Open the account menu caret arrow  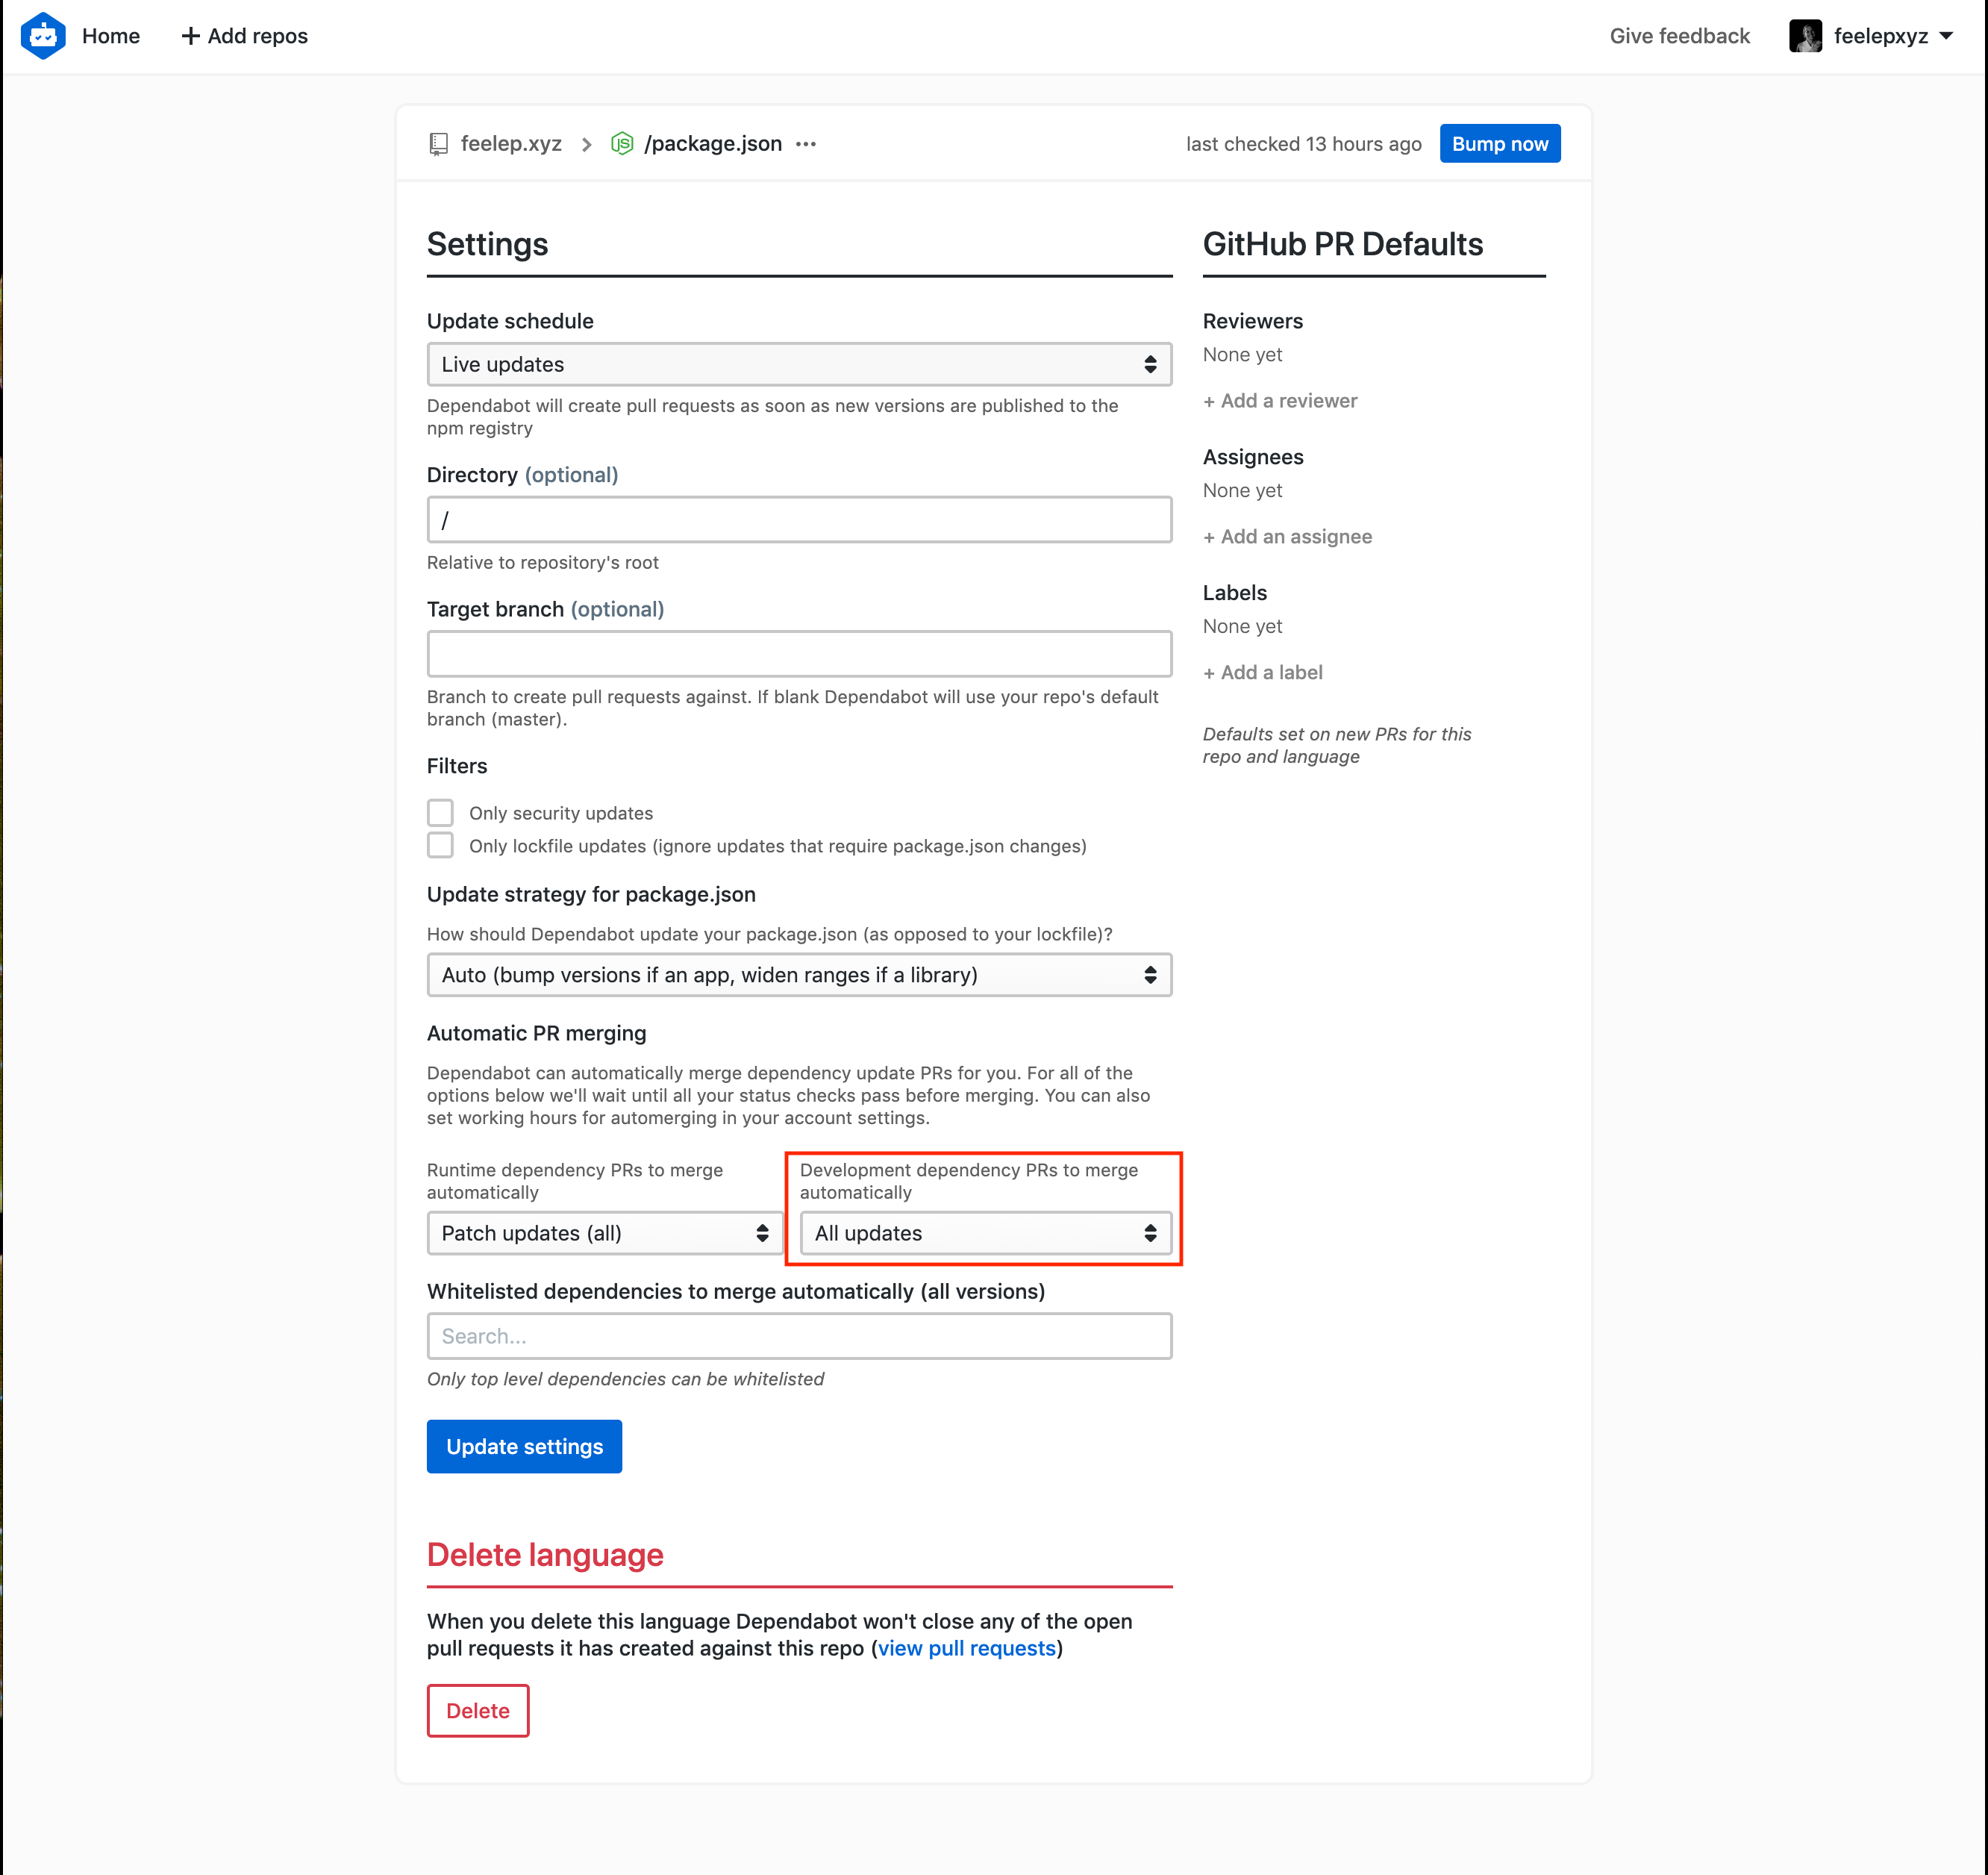pos(1946,36)
